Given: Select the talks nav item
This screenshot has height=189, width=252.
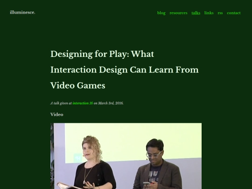Looking at the screenshot, I should tap(196, 13).
